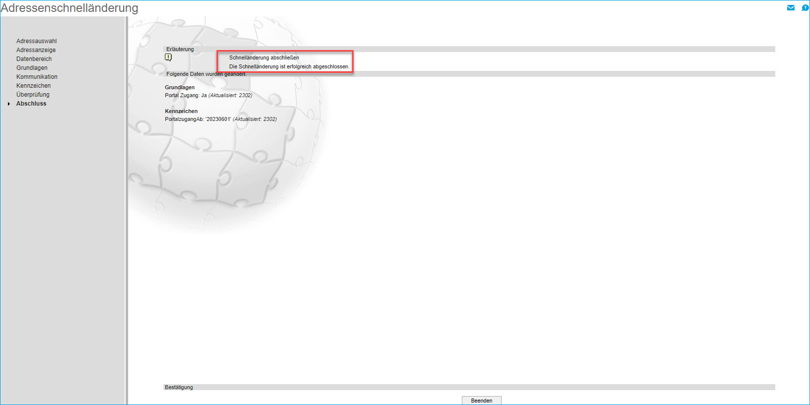Click the arrow marker beside Abschluss

(x=9, y=104)
